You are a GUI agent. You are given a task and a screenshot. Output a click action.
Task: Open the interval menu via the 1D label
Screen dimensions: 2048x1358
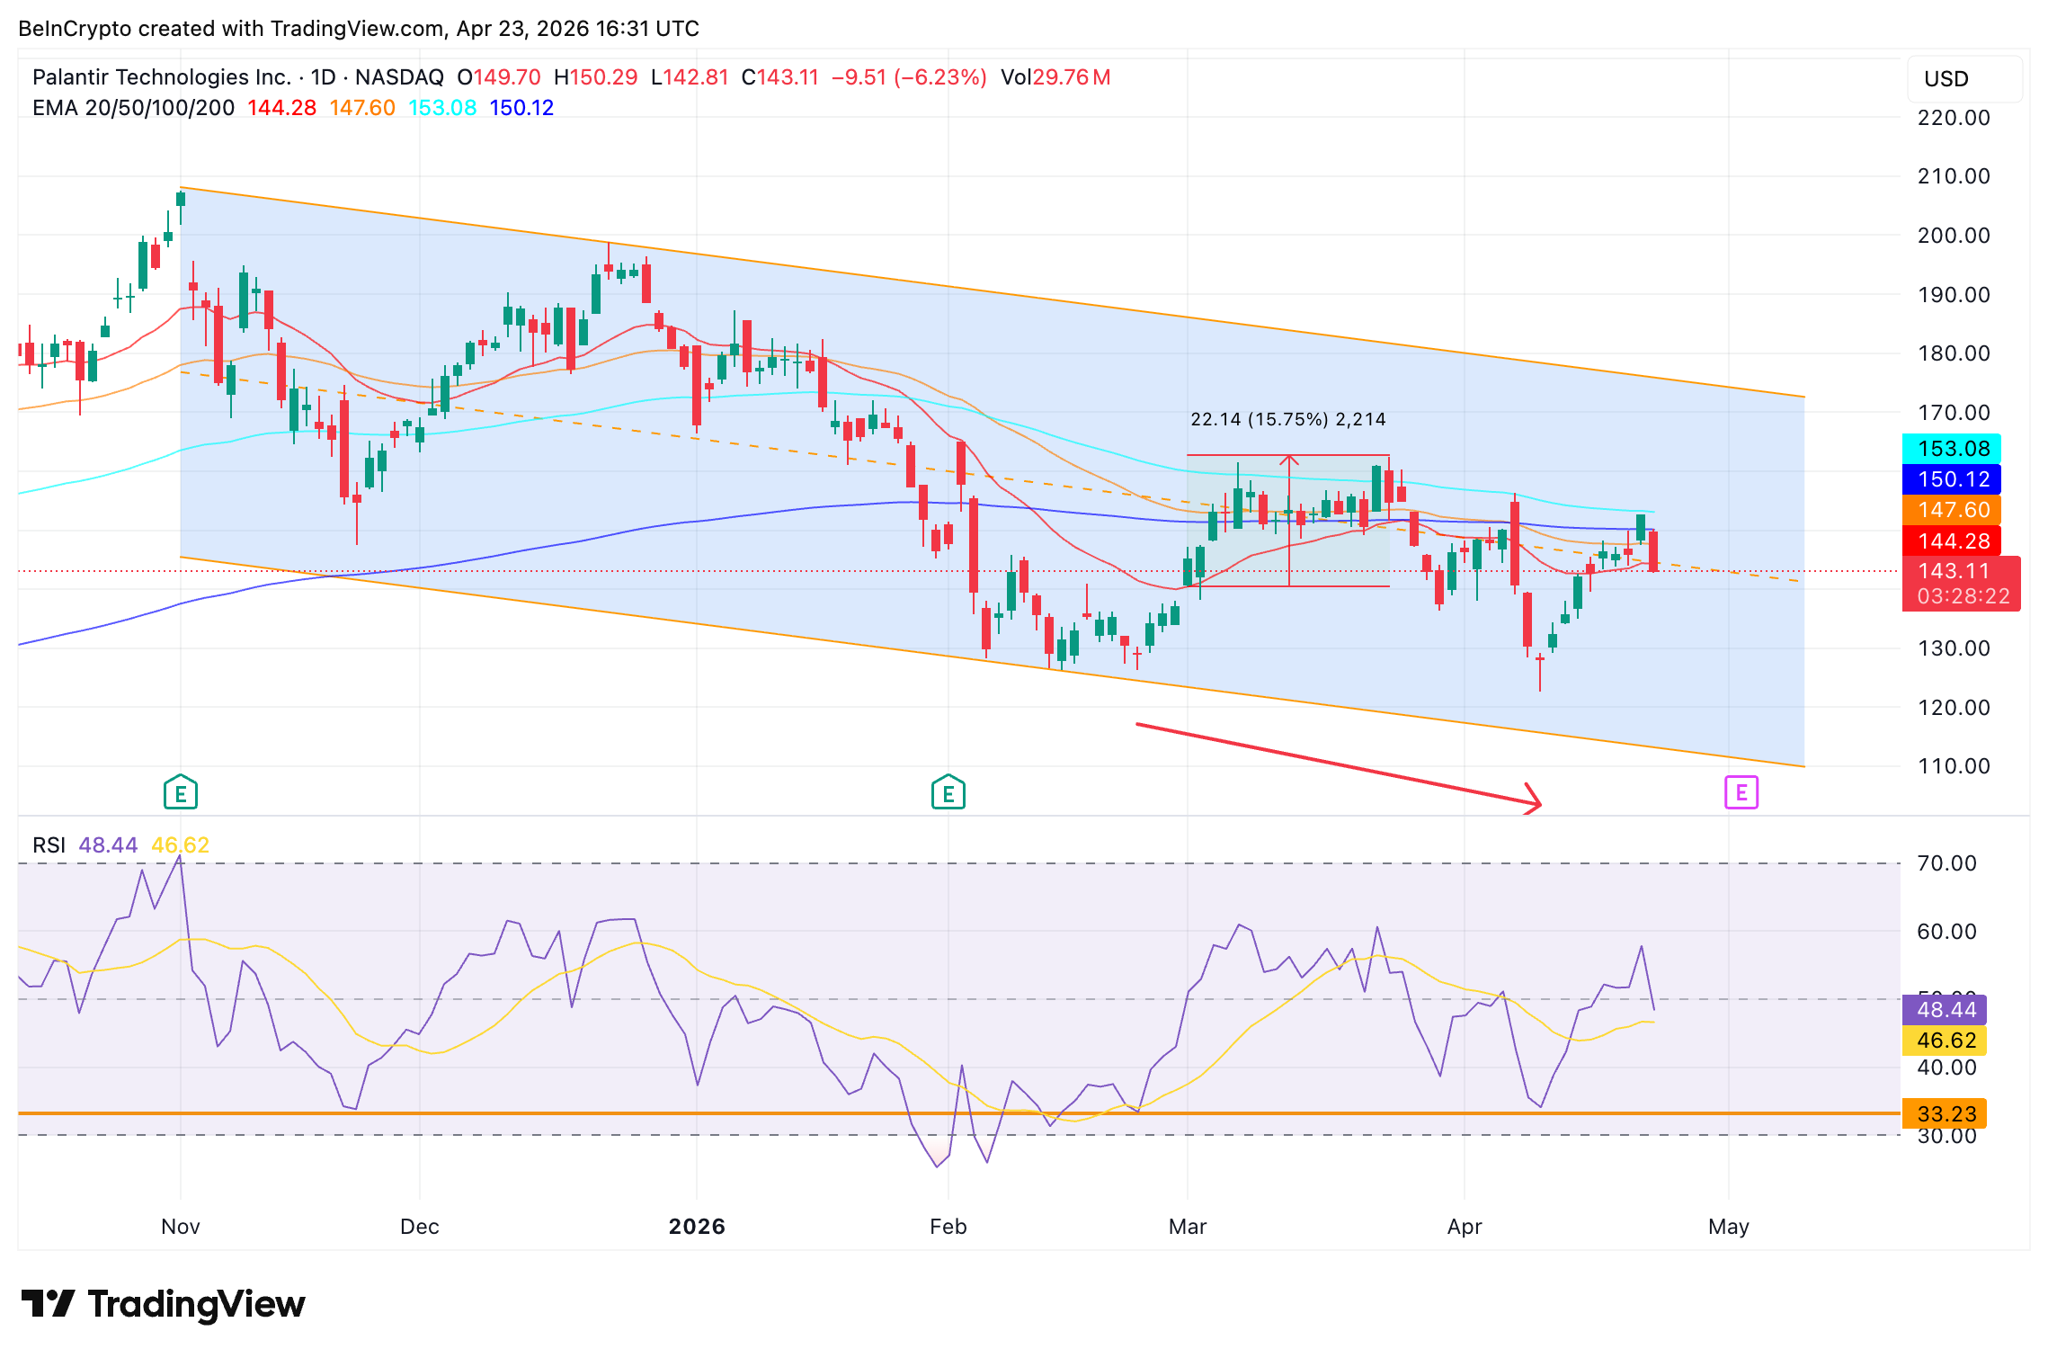click(325, 77)
